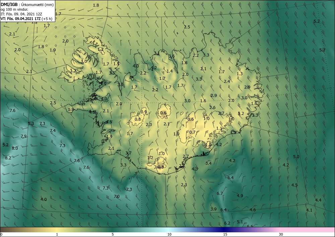Click the colour scale tick label 0
This screenshot has height=237, width=335.
(x=1, y=235)
